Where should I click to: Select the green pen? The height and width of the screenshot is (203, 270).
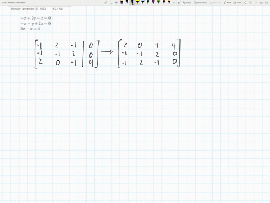pos(159,2)
